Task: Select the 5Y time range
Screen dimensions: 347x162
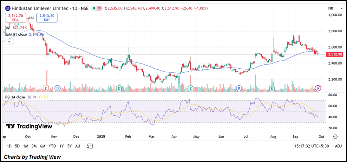Action: click(x=69, y=146)
